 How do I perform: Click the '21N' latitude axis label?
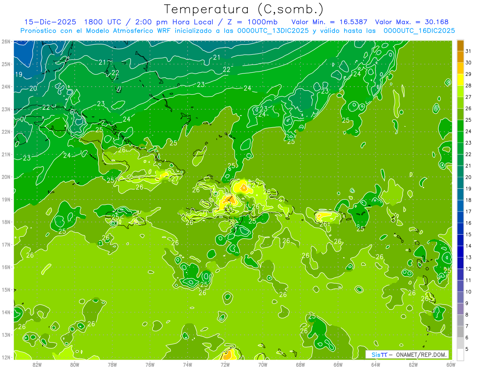click(6, 154)
